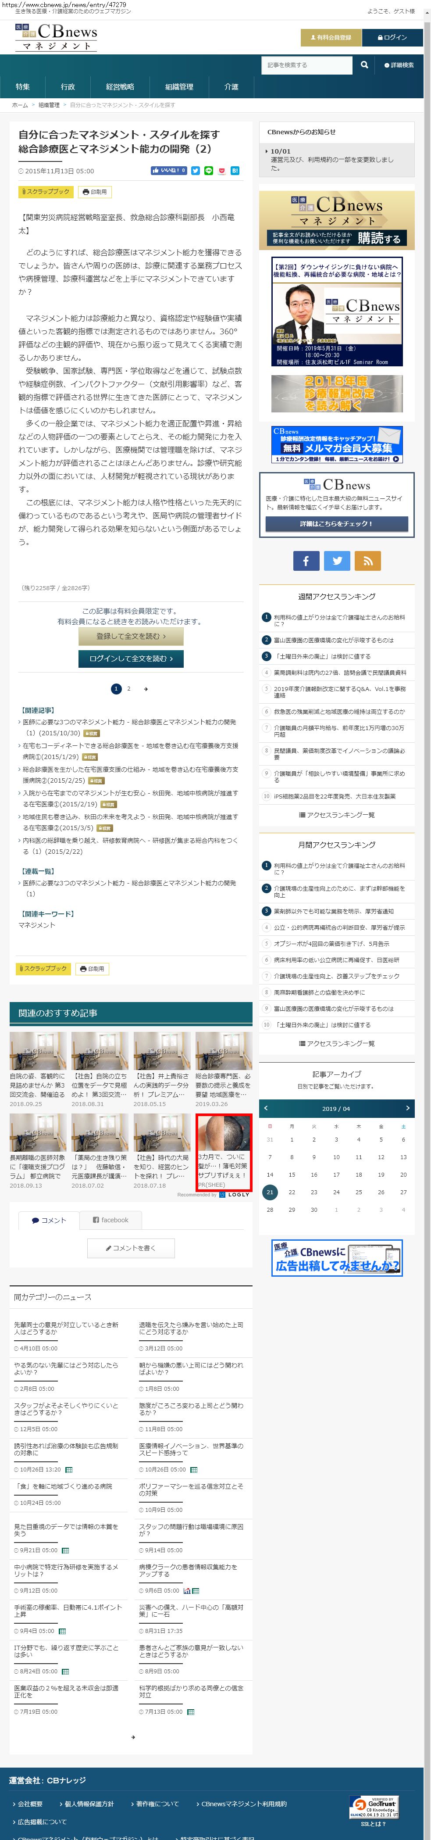The width and height of the screenshot is (431, 1840).
Task: Click top スクラップブック button
Action: [x=45, y=191]
